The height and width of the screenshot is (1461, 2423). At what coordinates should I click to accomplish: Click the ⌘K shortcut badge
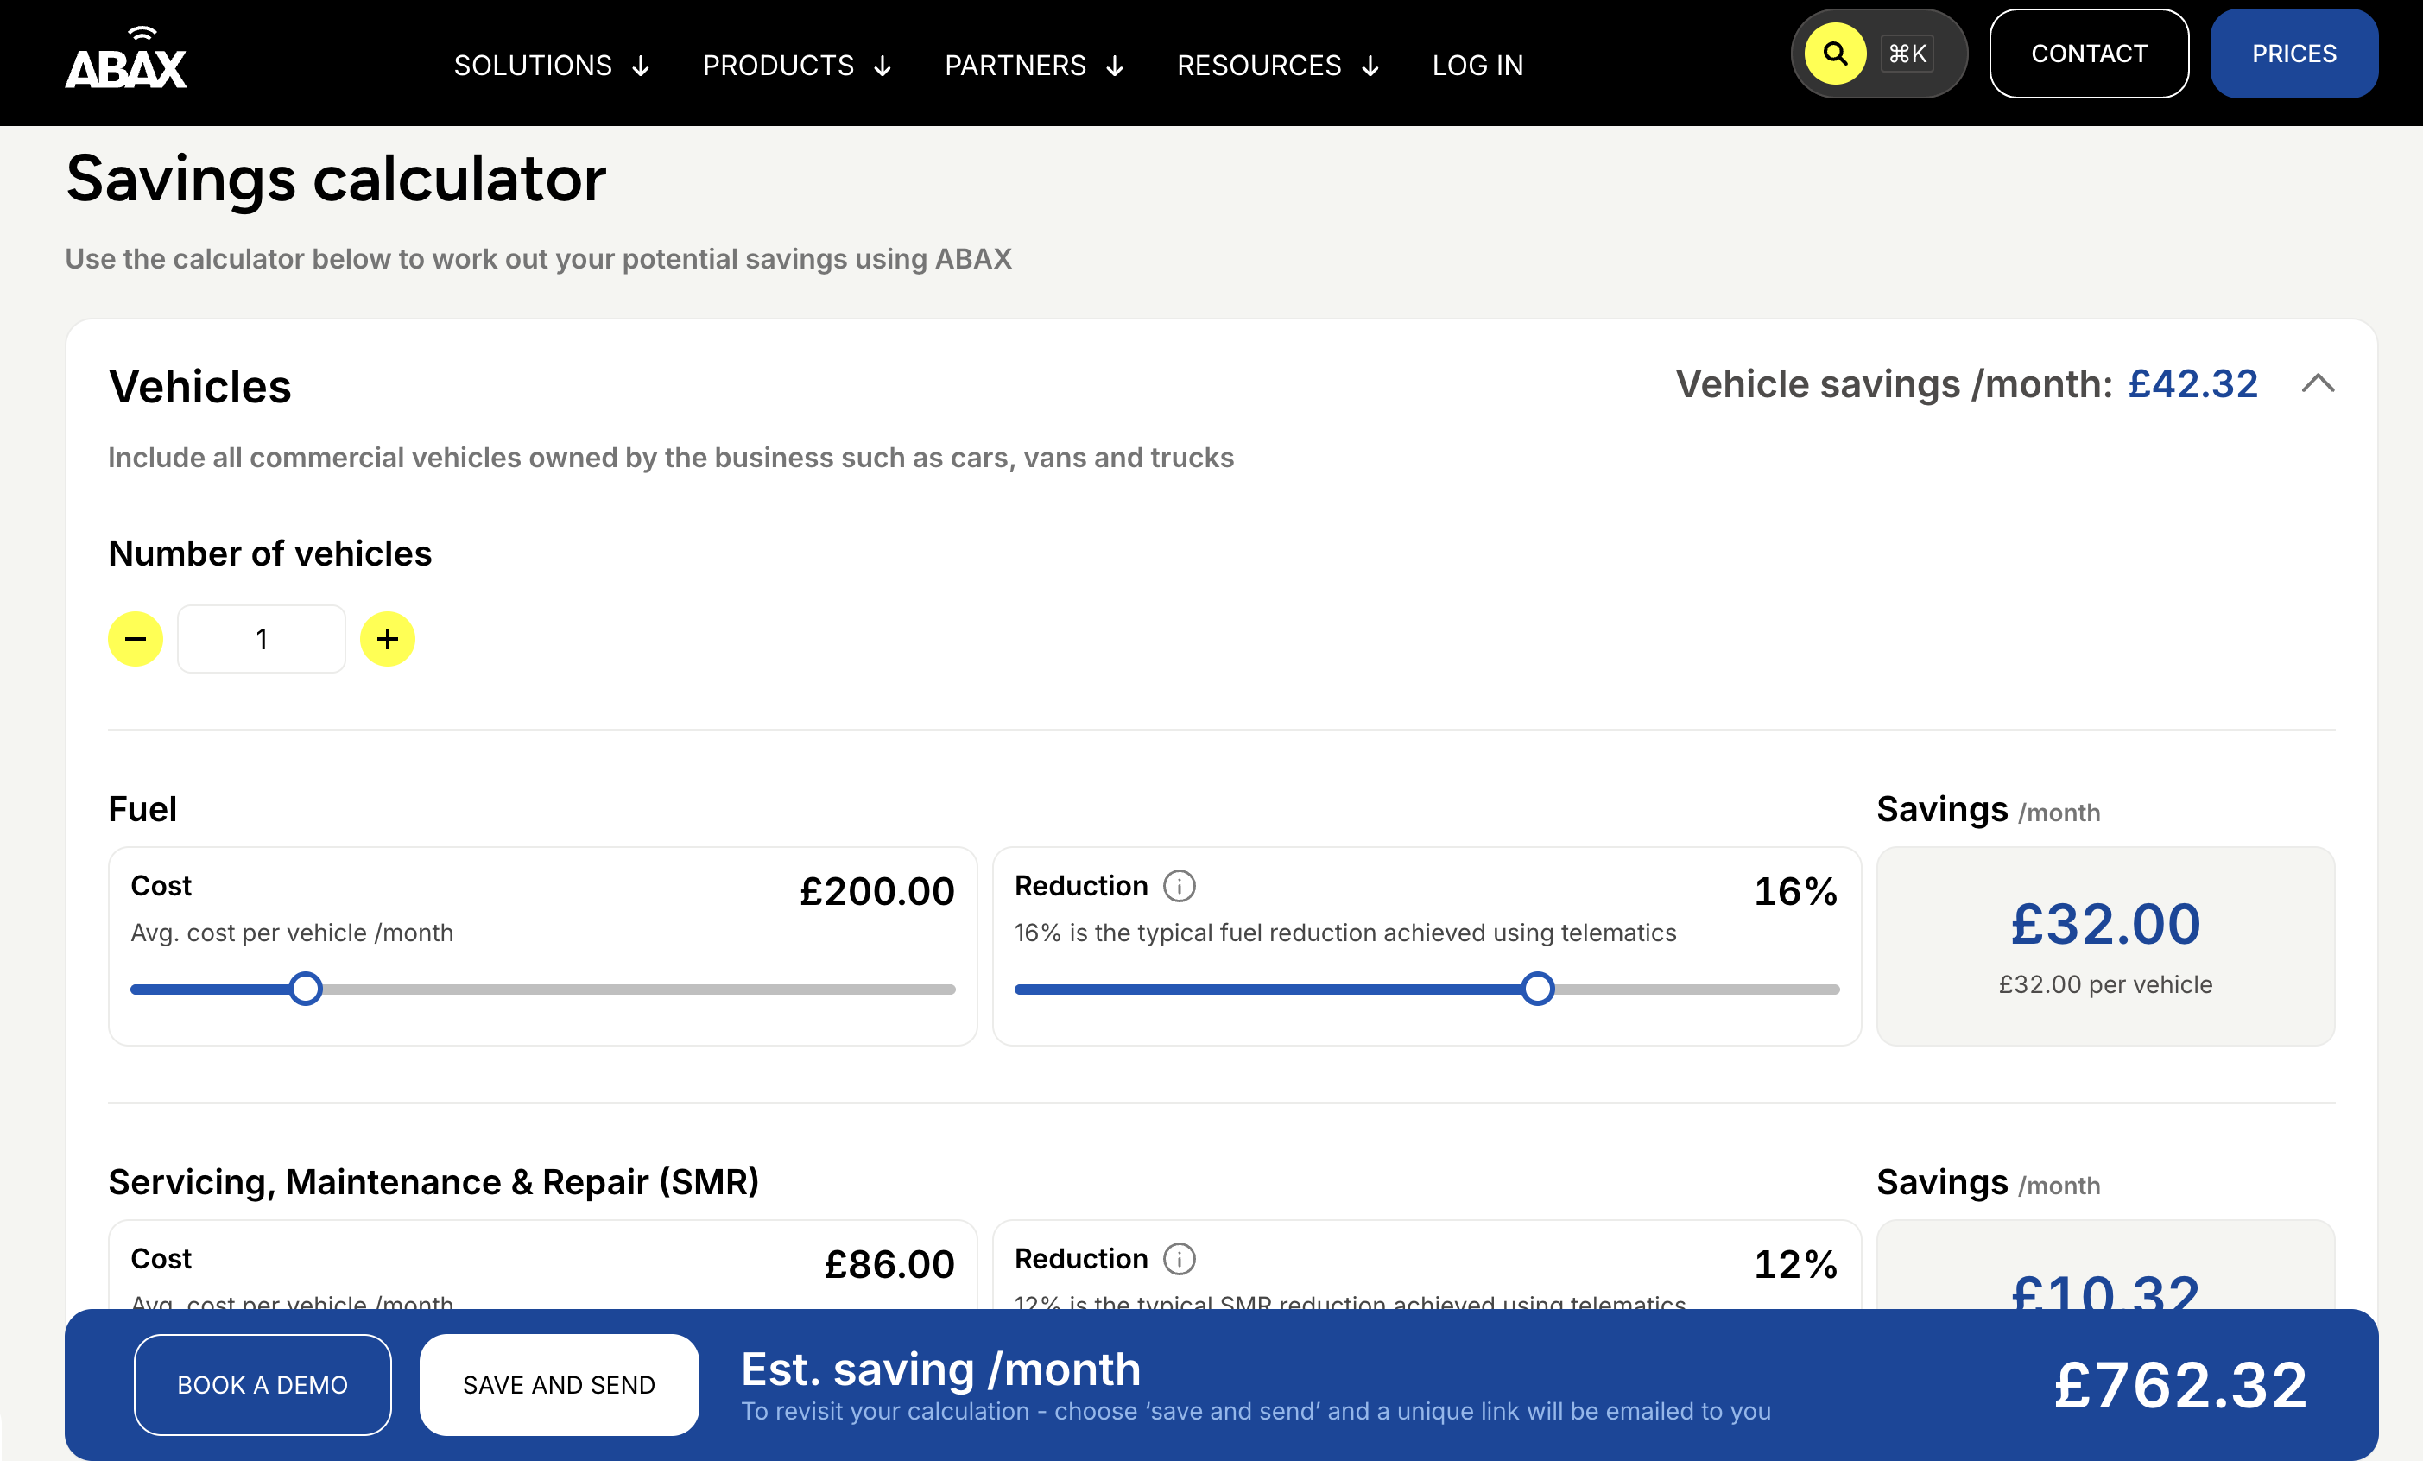click(x=1907, y=54)
